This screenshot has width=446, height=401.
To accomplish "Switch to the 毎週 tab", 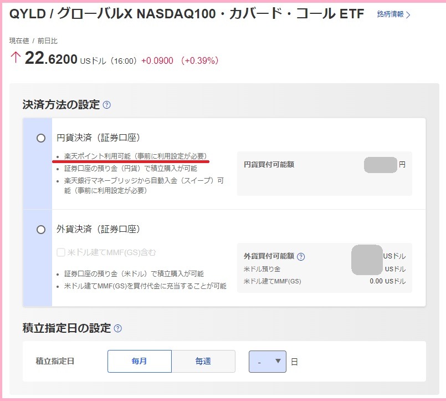I will [203, 361].
